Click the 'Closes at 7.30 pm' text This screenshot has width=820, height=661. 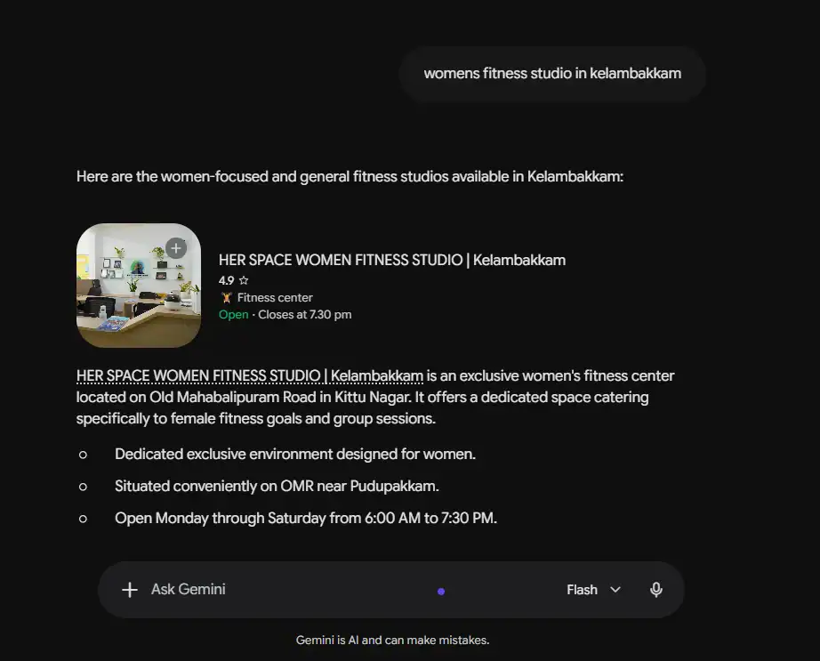click(304, 315)
